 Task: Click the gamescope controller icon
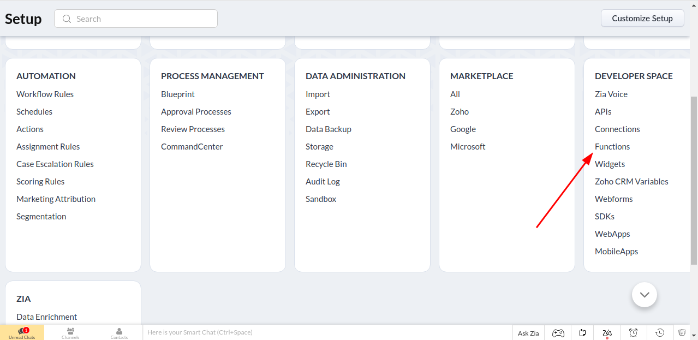coord(558,333)
